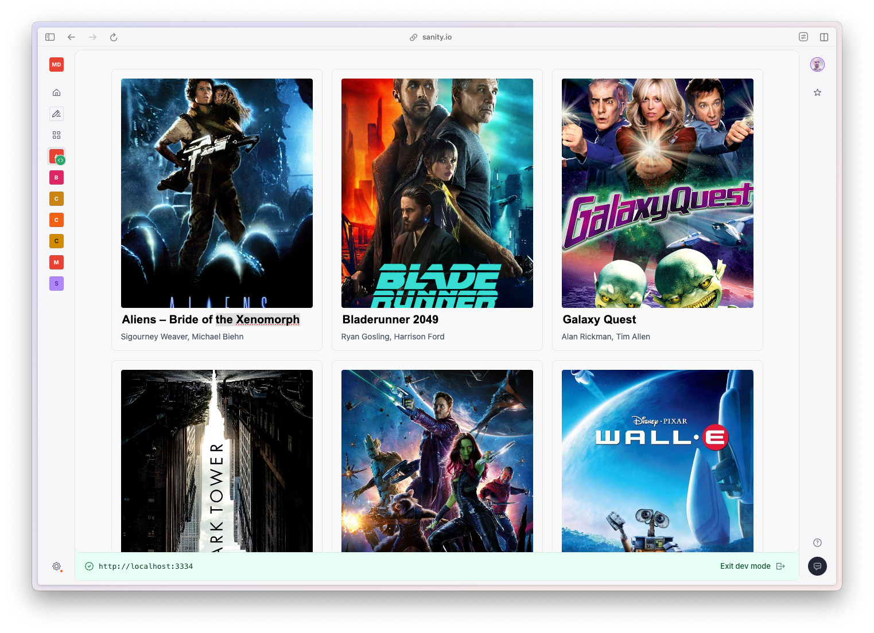Click the MD organization avatar
The image size is (874, 633).
tap(56, 65)
